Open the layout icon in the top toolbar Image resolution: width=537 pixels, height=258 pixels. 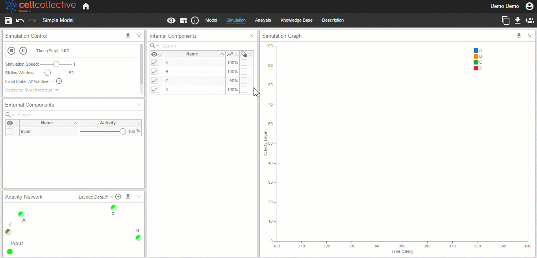183,20
